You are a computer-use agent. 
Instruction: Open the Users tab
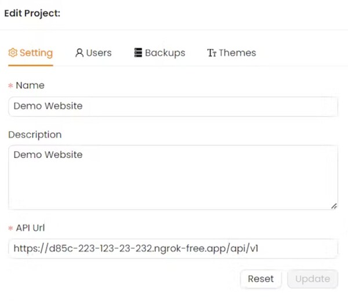point(93,53)
